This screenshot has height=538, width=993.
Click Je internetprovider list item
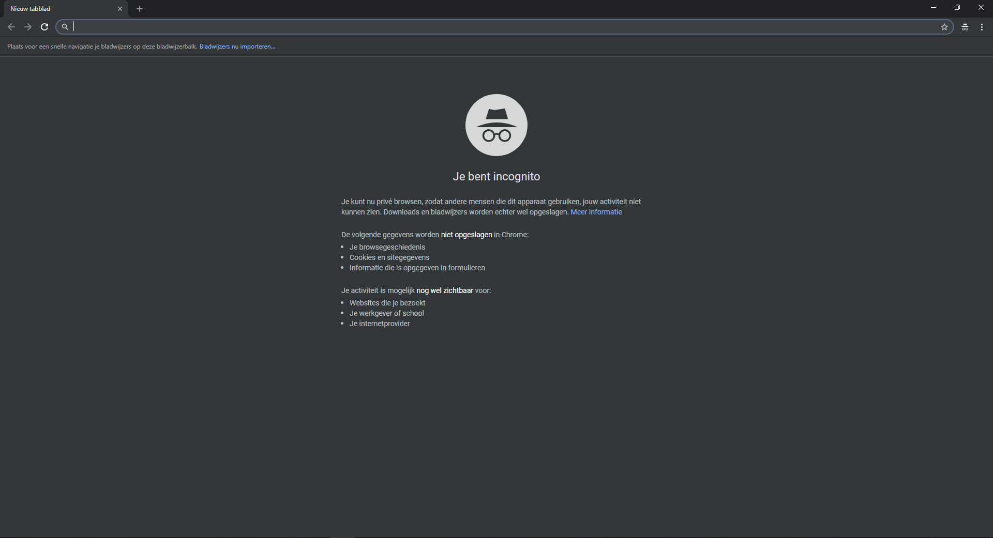point(380,324)
